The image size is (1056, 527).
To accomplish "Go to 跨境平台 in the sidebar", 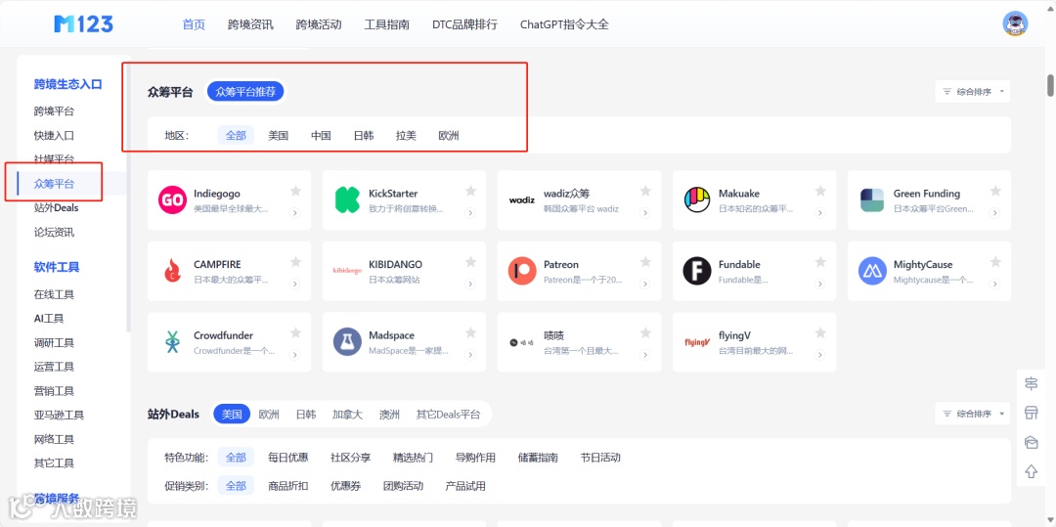I will (55, 111).
